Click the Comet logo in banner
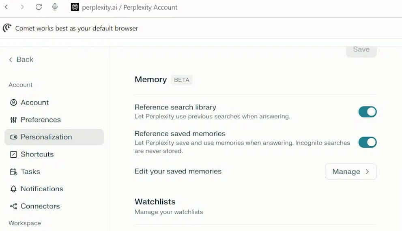The height and width of the screenshot is (231, 402). 7,28
